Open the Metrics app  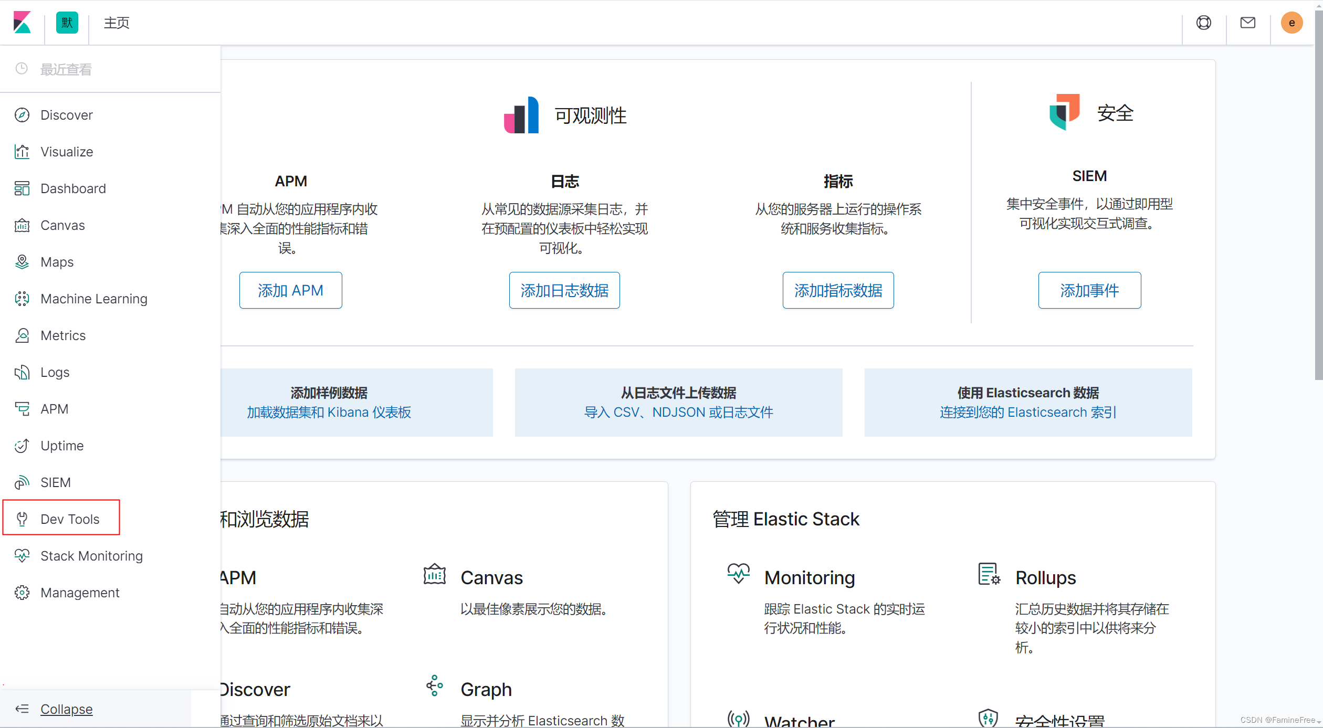(63, 335)
